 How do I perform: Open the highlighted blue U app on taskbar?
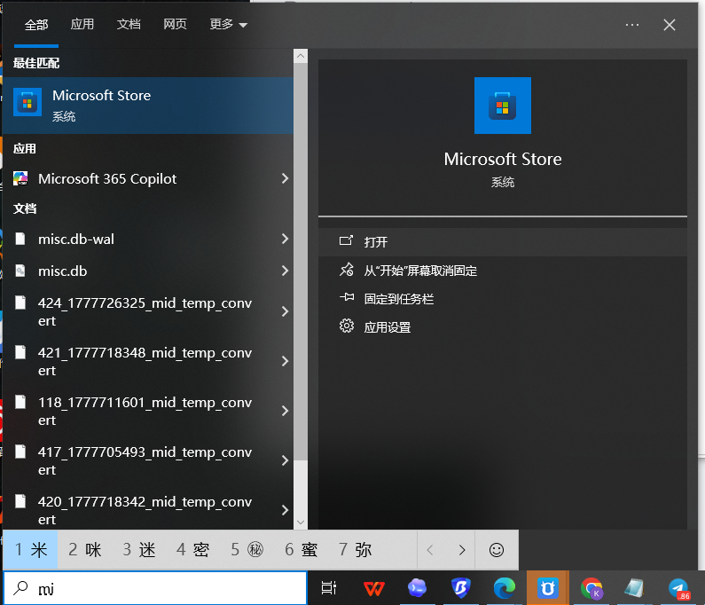(x=548, y=588)
